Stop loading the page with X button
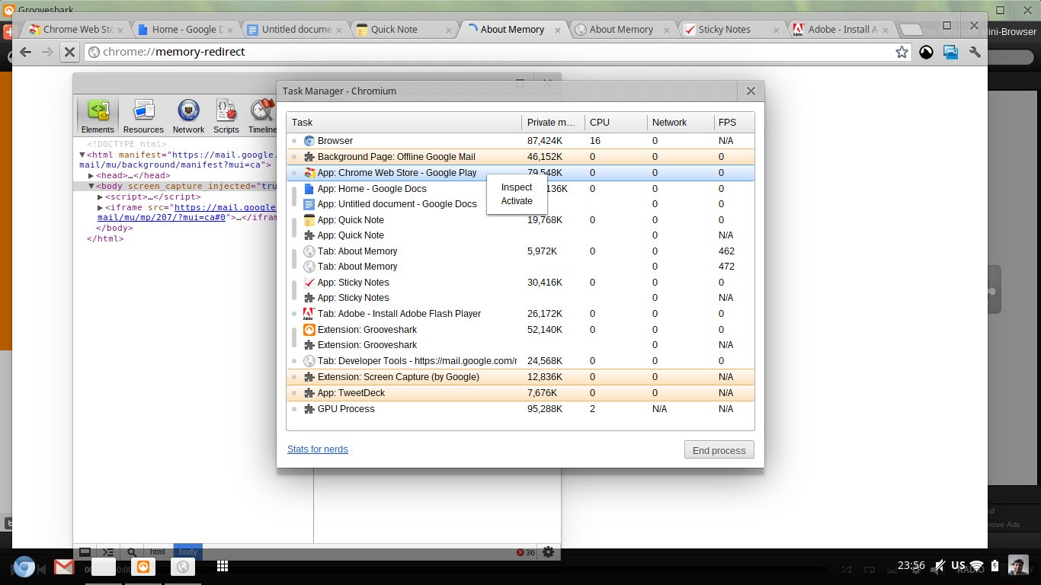The height and width of the screenshot is (585, 1041). click(69, 52)
